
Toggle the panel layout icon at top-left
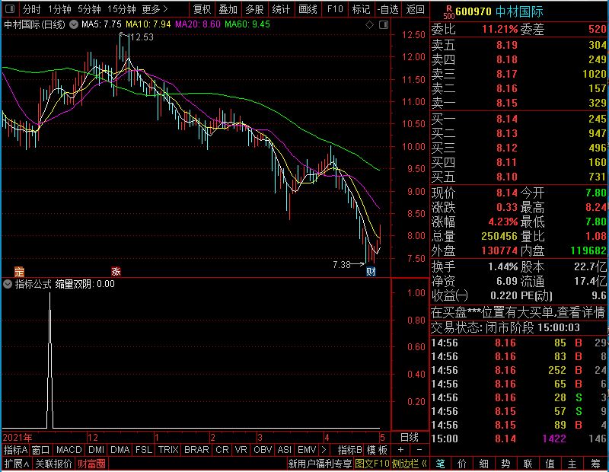point(10,8)
